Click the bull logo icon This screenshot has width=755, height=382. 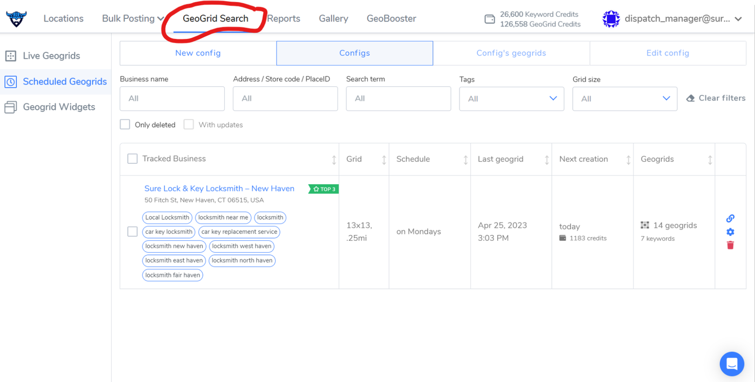[x=16, y=19]
